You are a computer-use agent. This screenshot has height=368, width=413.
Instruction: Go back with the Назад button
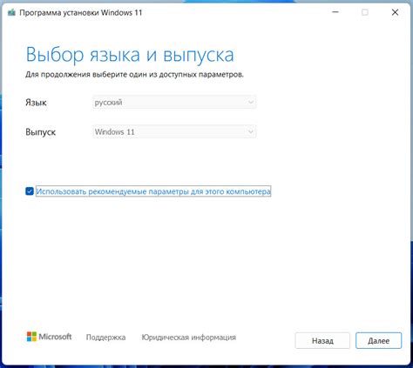click(322, 341)
